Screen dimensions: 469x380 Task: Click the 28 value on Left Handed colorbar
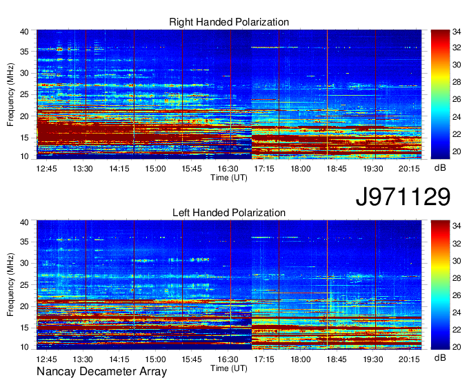tap(457, 278)
